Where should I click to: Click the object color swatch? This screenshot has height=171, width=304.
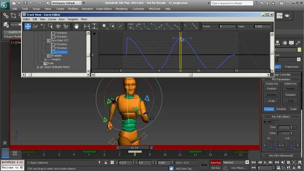299,49
